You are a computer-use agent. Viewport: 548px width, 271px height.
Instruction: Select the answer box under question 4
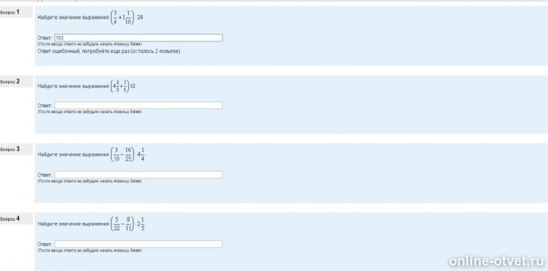point(138,244)
